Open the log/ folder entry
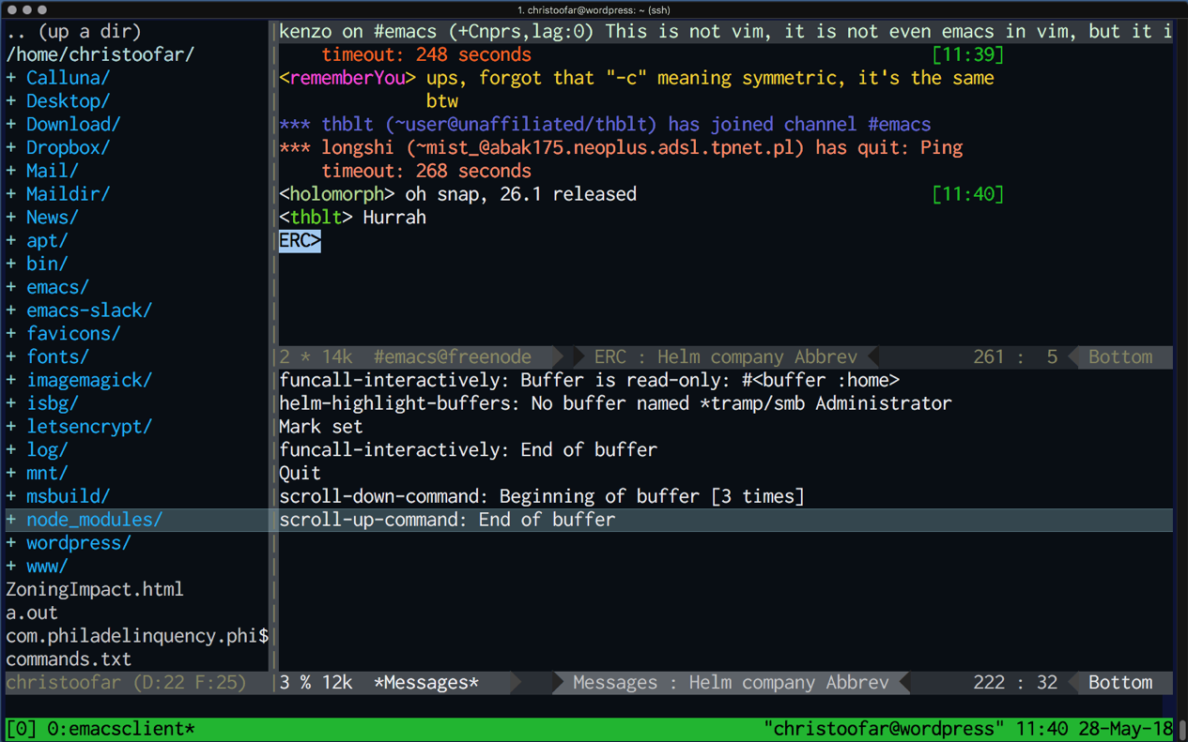 click(47, 450)
